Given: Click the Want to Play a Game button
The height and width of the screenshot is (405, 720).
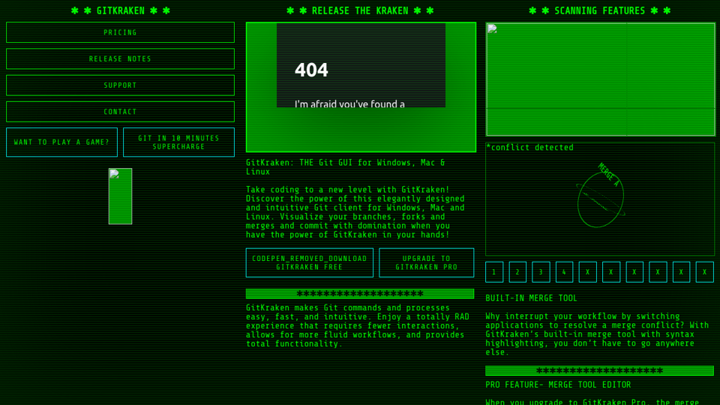Looking at the screenshot, I should (x=61, y=142).
